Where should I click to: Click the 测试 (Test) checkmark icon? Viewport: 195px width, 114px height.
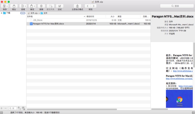[x=60, y=6]
